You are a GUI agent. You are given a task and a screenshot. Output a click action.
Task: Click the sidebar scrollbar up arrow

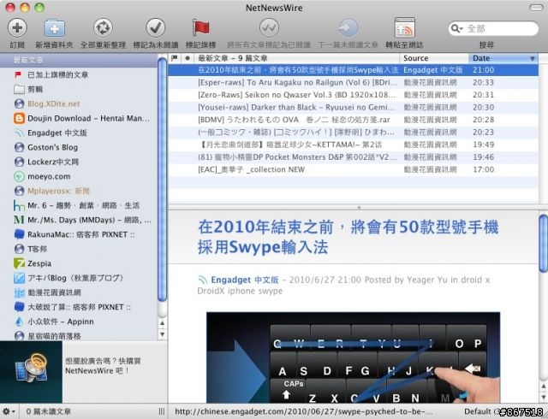click(162, 323)
